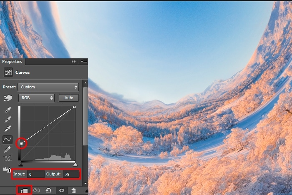Select the Properties tab
The image size is (292, 195).
(12, 61)
